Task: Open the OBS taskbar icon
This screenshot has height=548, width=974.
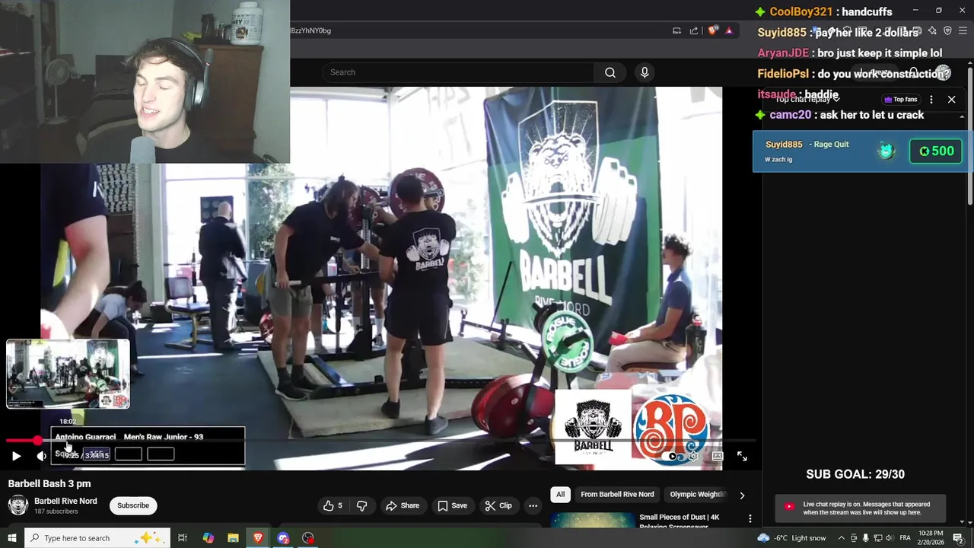Action: point(308,538)
